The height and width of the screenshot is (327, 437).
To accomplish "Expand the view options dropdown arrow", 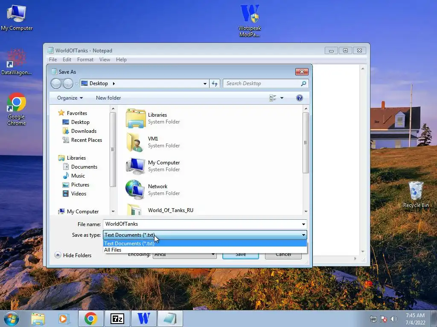I will pos(282,98).
